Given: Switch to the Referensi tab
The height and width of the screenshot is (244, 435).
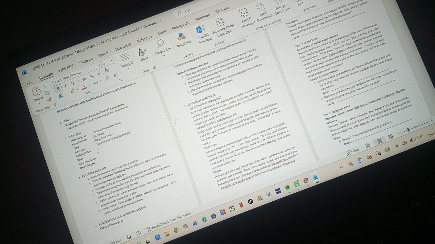Looking at the screenshot, I should pyautogui.click(x=144, y=39).
